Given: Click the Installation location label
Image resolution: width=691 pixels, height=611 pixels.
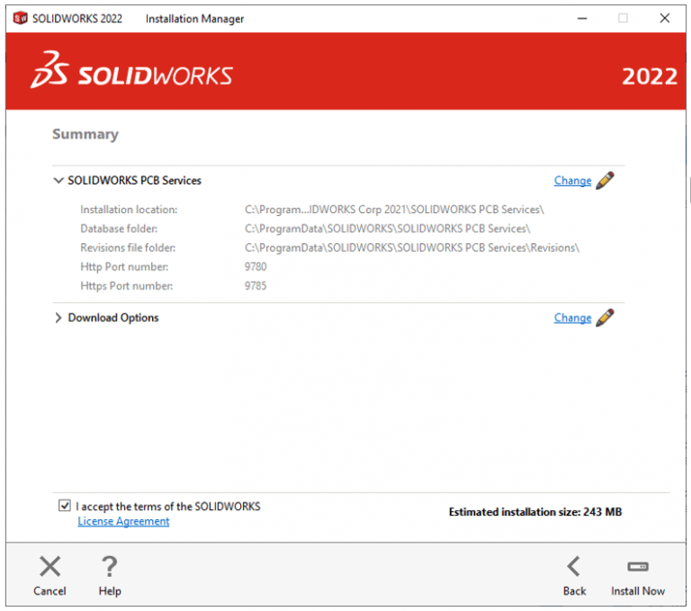Looking at the screenshot, I should point(129,210).
